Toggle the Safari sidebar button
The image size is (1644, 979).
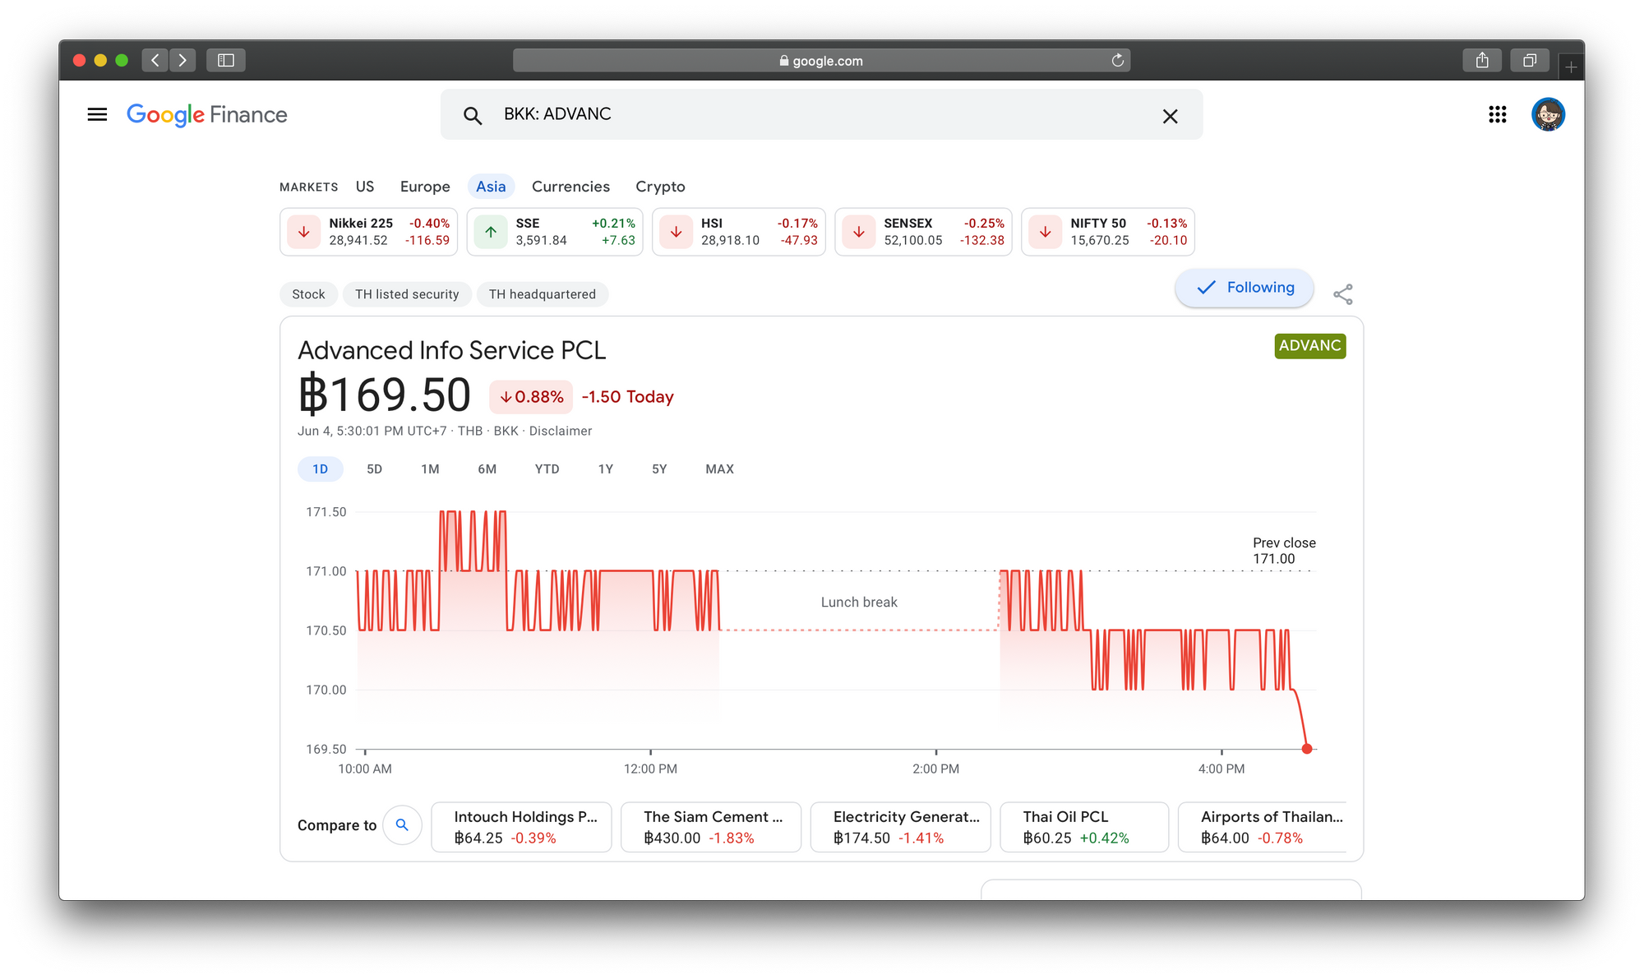pyautogui.click(x=226, y=60)
